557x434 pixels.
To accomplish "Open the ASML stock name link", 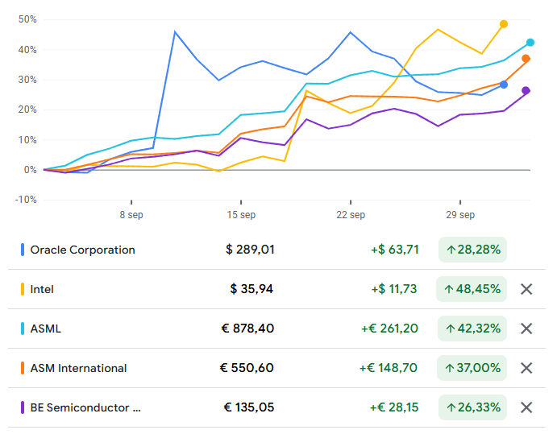I will tap(45, 329).
